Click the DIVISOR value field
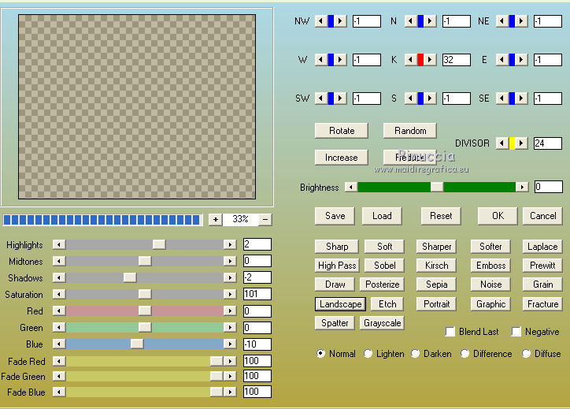570x409 pixels. click(x=547, y=143)
